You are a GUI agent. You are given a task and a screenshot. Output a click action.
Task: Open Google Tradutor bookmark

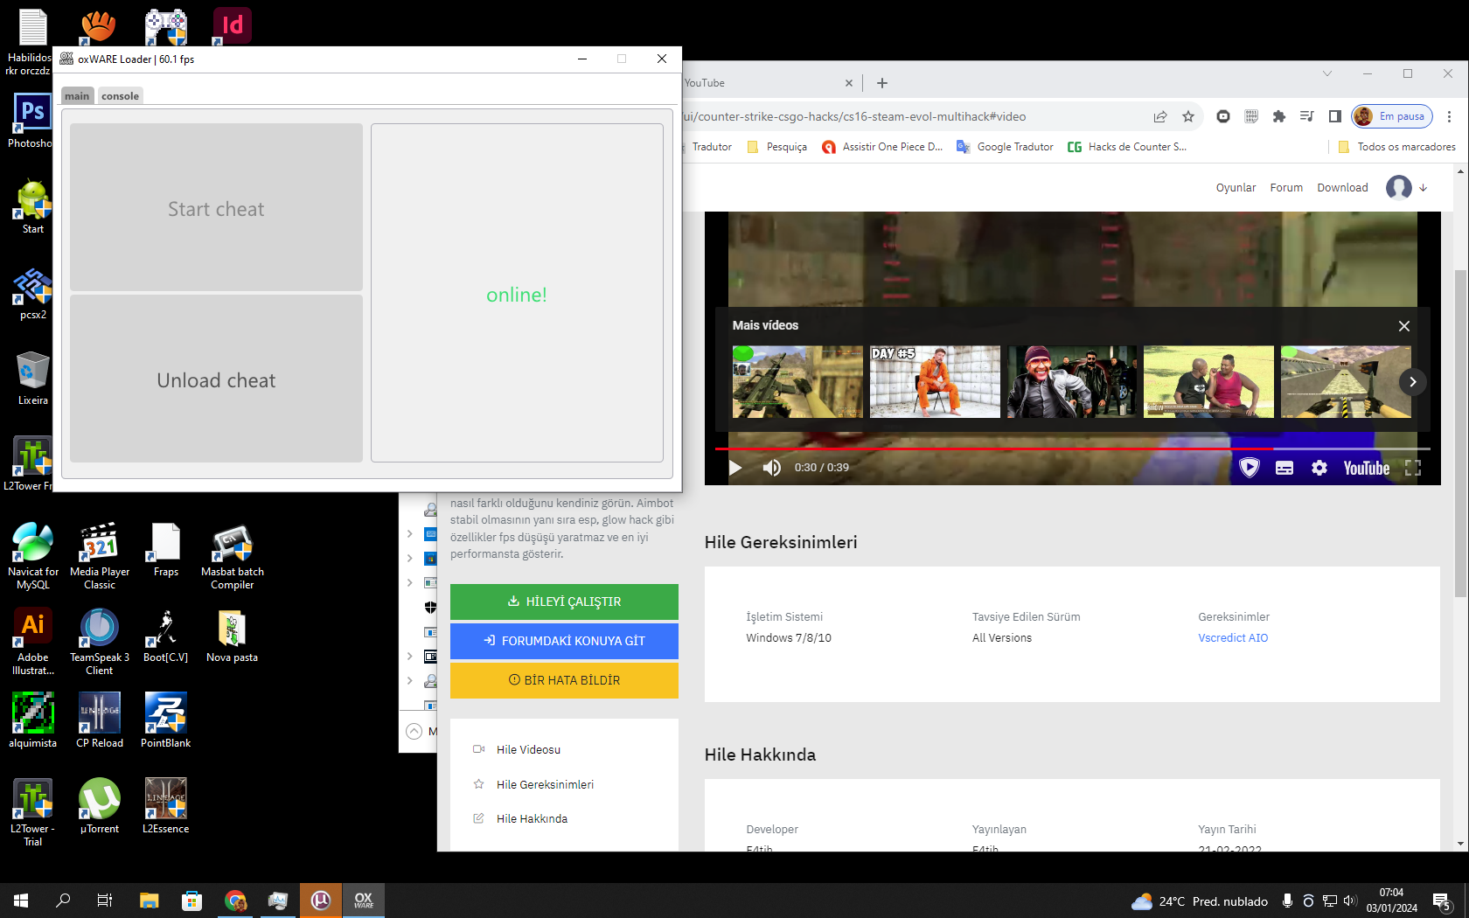1005,147
